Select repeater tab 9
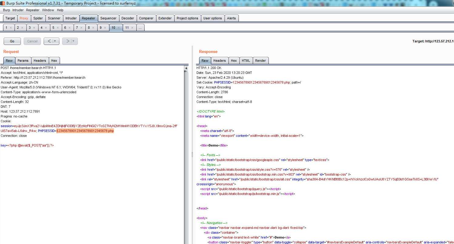Viewport: 454px width, 244px height. tap(101, 28)
